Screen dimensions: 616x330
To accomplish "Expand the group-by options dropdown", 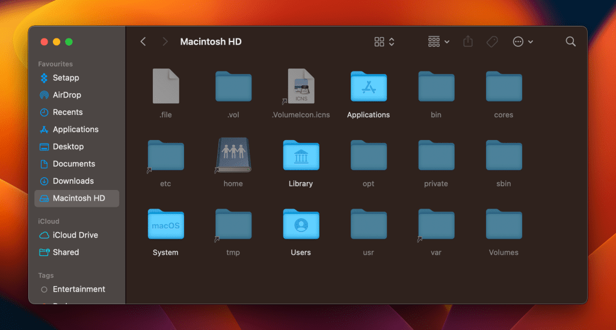I will (x=439, y=41).
